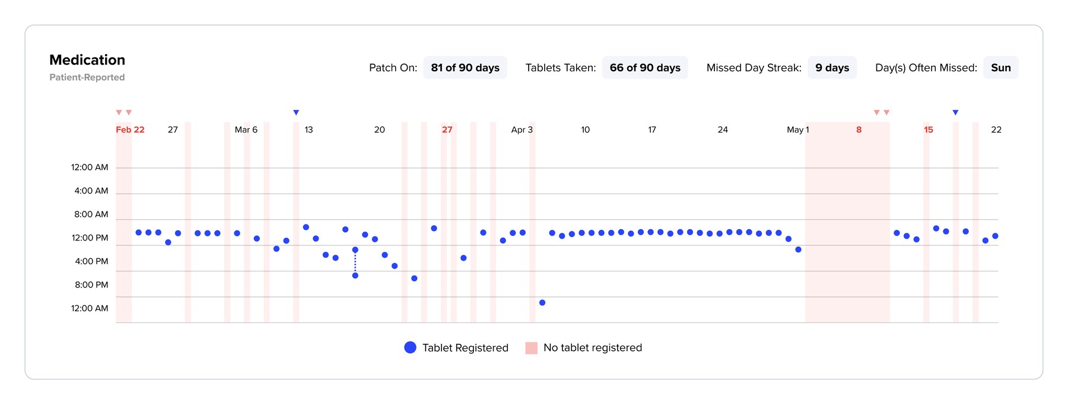Select the 'Feb 22' date label
This screenshot has width=1068, height=405.
pos(130,129)
